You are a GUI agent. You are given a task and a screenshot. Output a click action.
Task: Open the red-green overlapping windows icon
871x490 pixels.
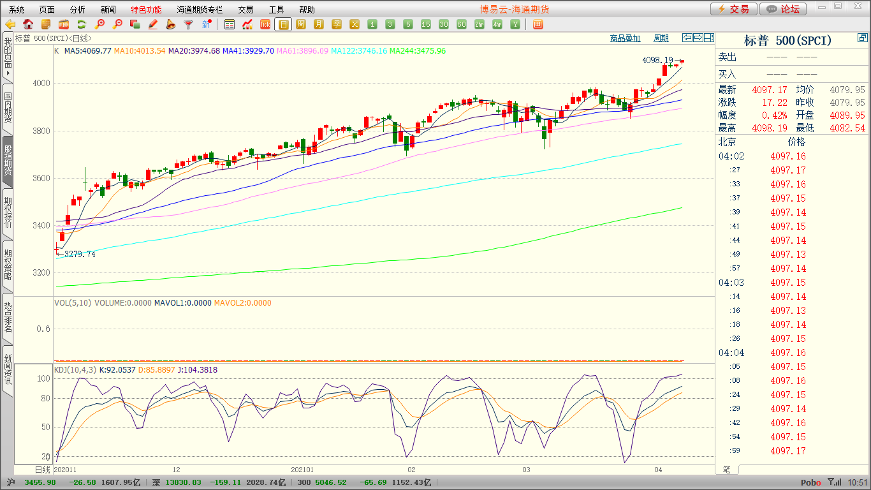(x=135, y=24)
